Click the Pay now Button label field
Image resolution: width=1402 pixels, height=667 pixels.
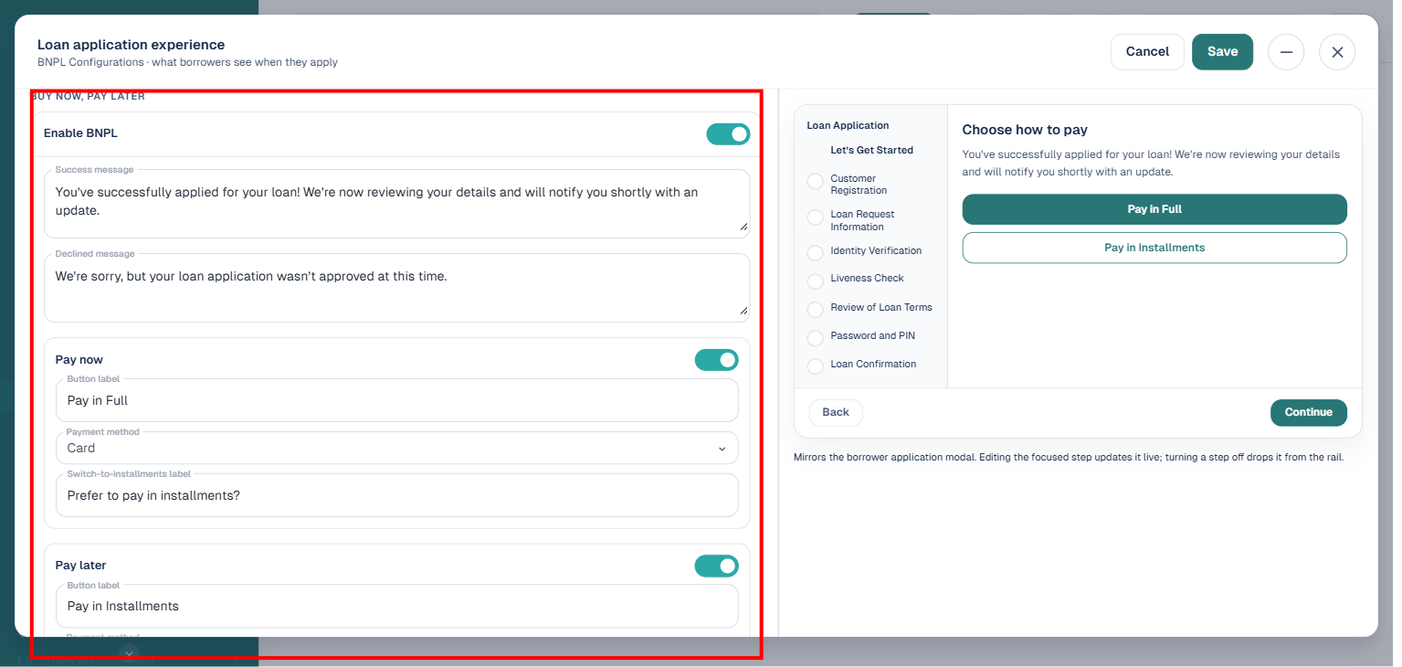(x=397, y=400)
